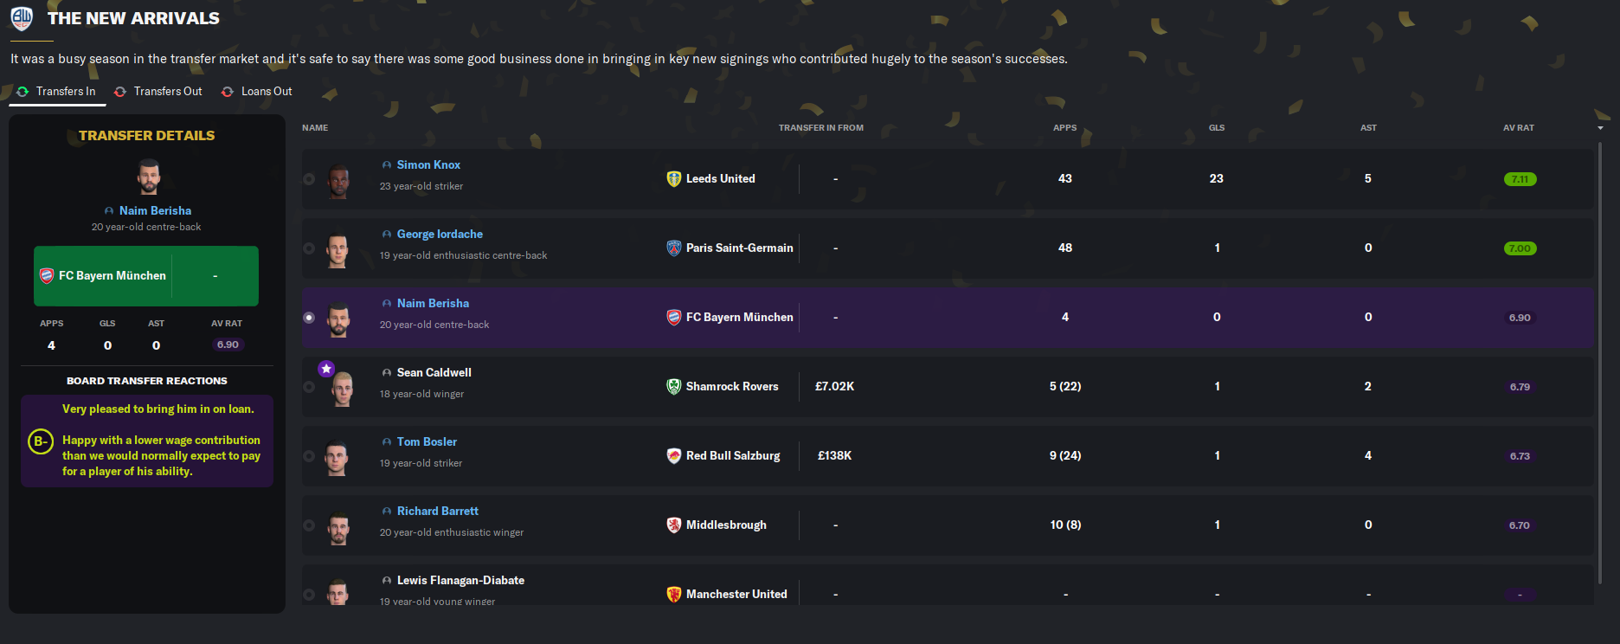This screenshot has height=644, width=1620.
Task: Click the Shamrock Rovers club badge
Action: [x=674, y=387]
